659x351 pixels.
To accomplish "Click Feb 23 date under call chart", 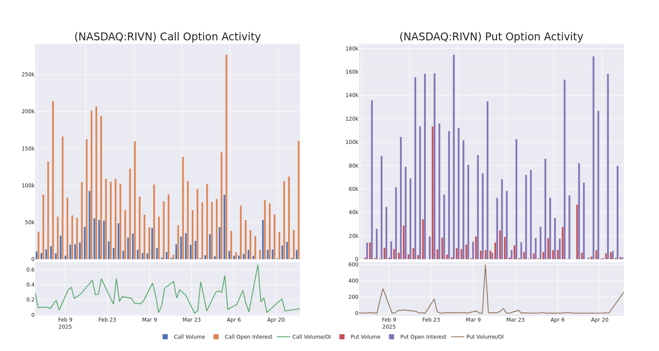I will [107, 320].
